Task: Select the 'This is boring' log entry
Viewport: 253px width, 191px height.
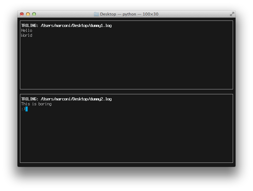Action: click(36, 104)
